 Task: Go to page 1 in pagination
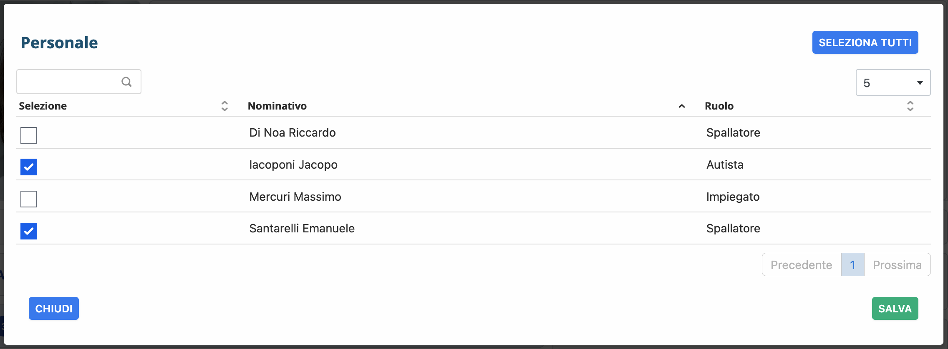coord(852,264)
